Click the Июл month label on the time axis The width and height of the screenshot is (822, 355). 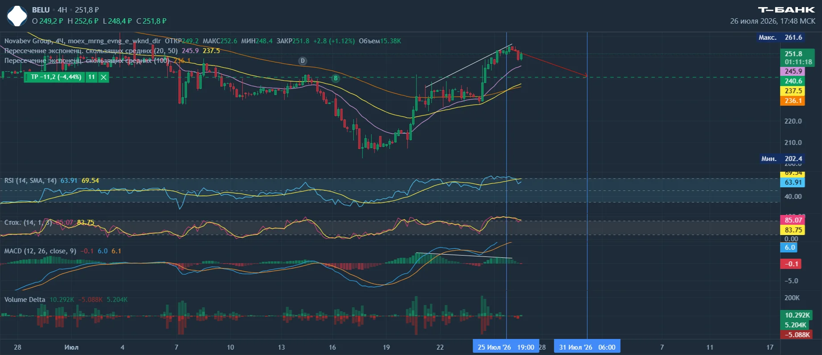(x=71, y=347)
